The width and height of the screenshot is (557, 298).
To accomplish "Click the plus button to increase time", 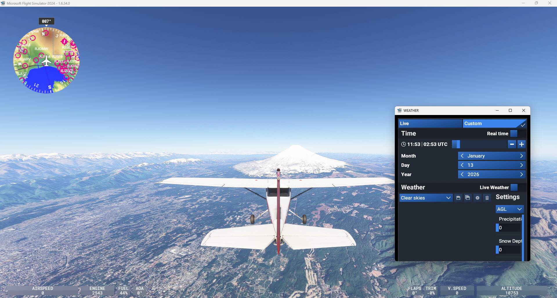I will 522,144.
